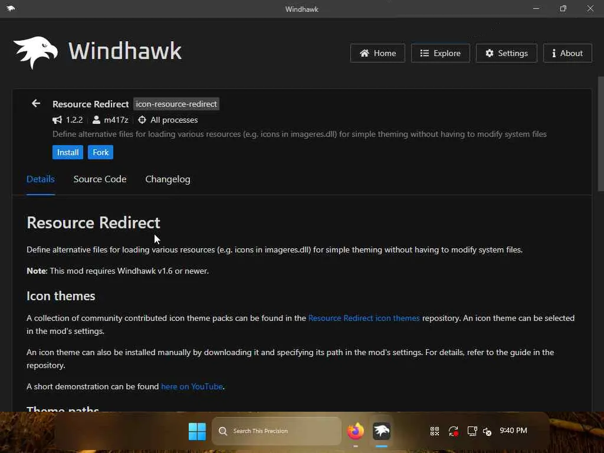Image resolution: width=604 pixels, height=453 pixels.
Task: Open the Home page
Action: [377, 53]
